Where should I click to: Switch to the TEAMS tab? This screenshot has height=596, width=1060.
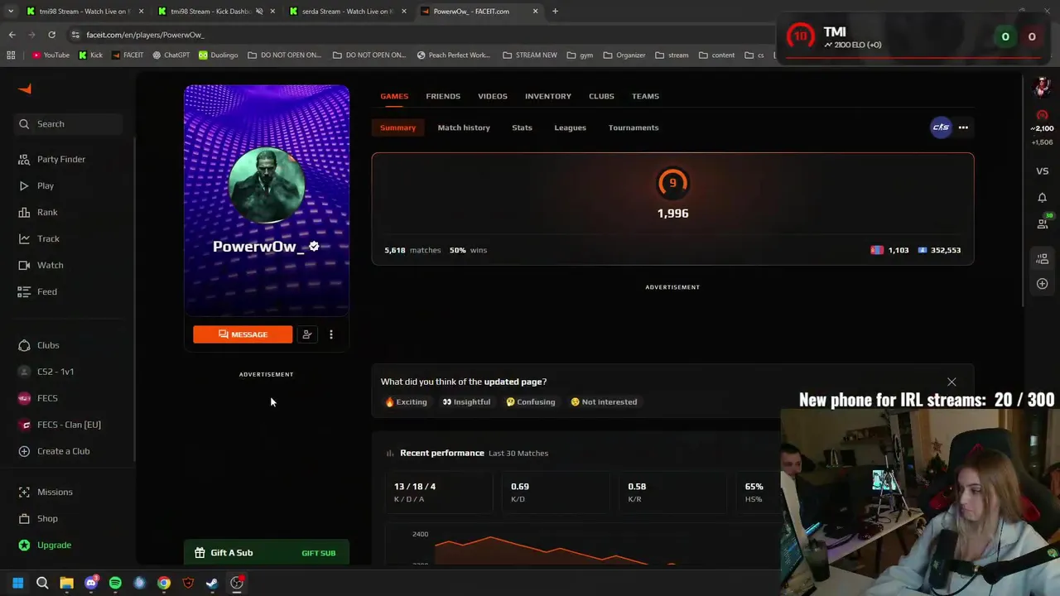coord(645,96)
